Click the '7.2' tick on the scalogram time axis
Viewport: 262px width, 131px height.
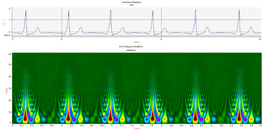(121, 126)
